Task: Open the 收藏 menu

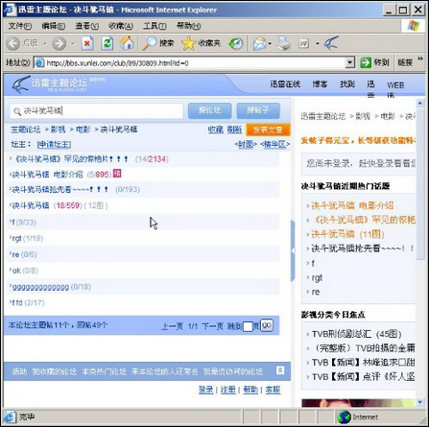Action: click(x=121, y=26)
